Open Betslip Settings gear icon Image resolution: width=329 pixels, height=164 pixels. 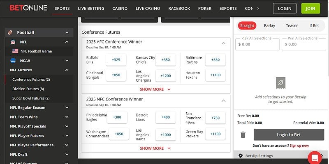pos(241,156)
